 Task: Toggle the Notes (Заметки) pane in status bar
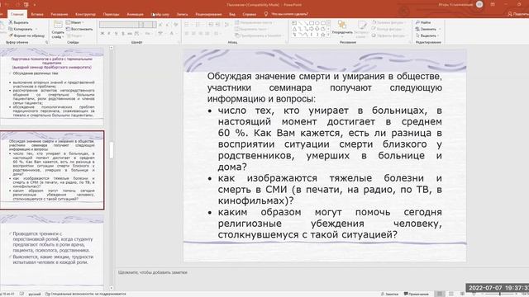pos(389,294)
